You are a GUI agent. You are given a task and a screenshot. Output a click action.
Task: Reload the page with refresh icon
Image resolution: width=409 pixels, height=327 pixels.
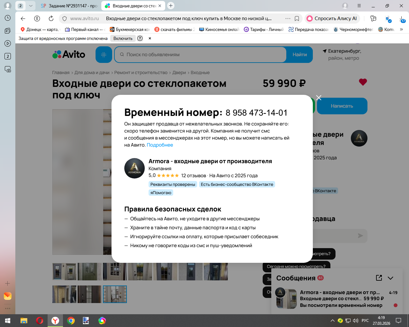(x=51, y=19)
